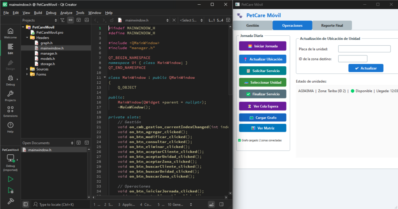Expand the Forms folder
This screenshot has width=398, height=209.
coord(27,74)
